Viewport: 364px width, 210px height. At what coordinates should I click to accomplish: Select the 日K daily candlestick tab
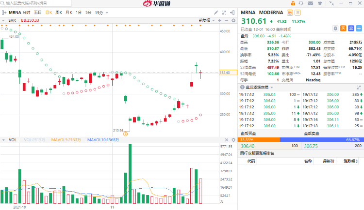click(49, 13)
